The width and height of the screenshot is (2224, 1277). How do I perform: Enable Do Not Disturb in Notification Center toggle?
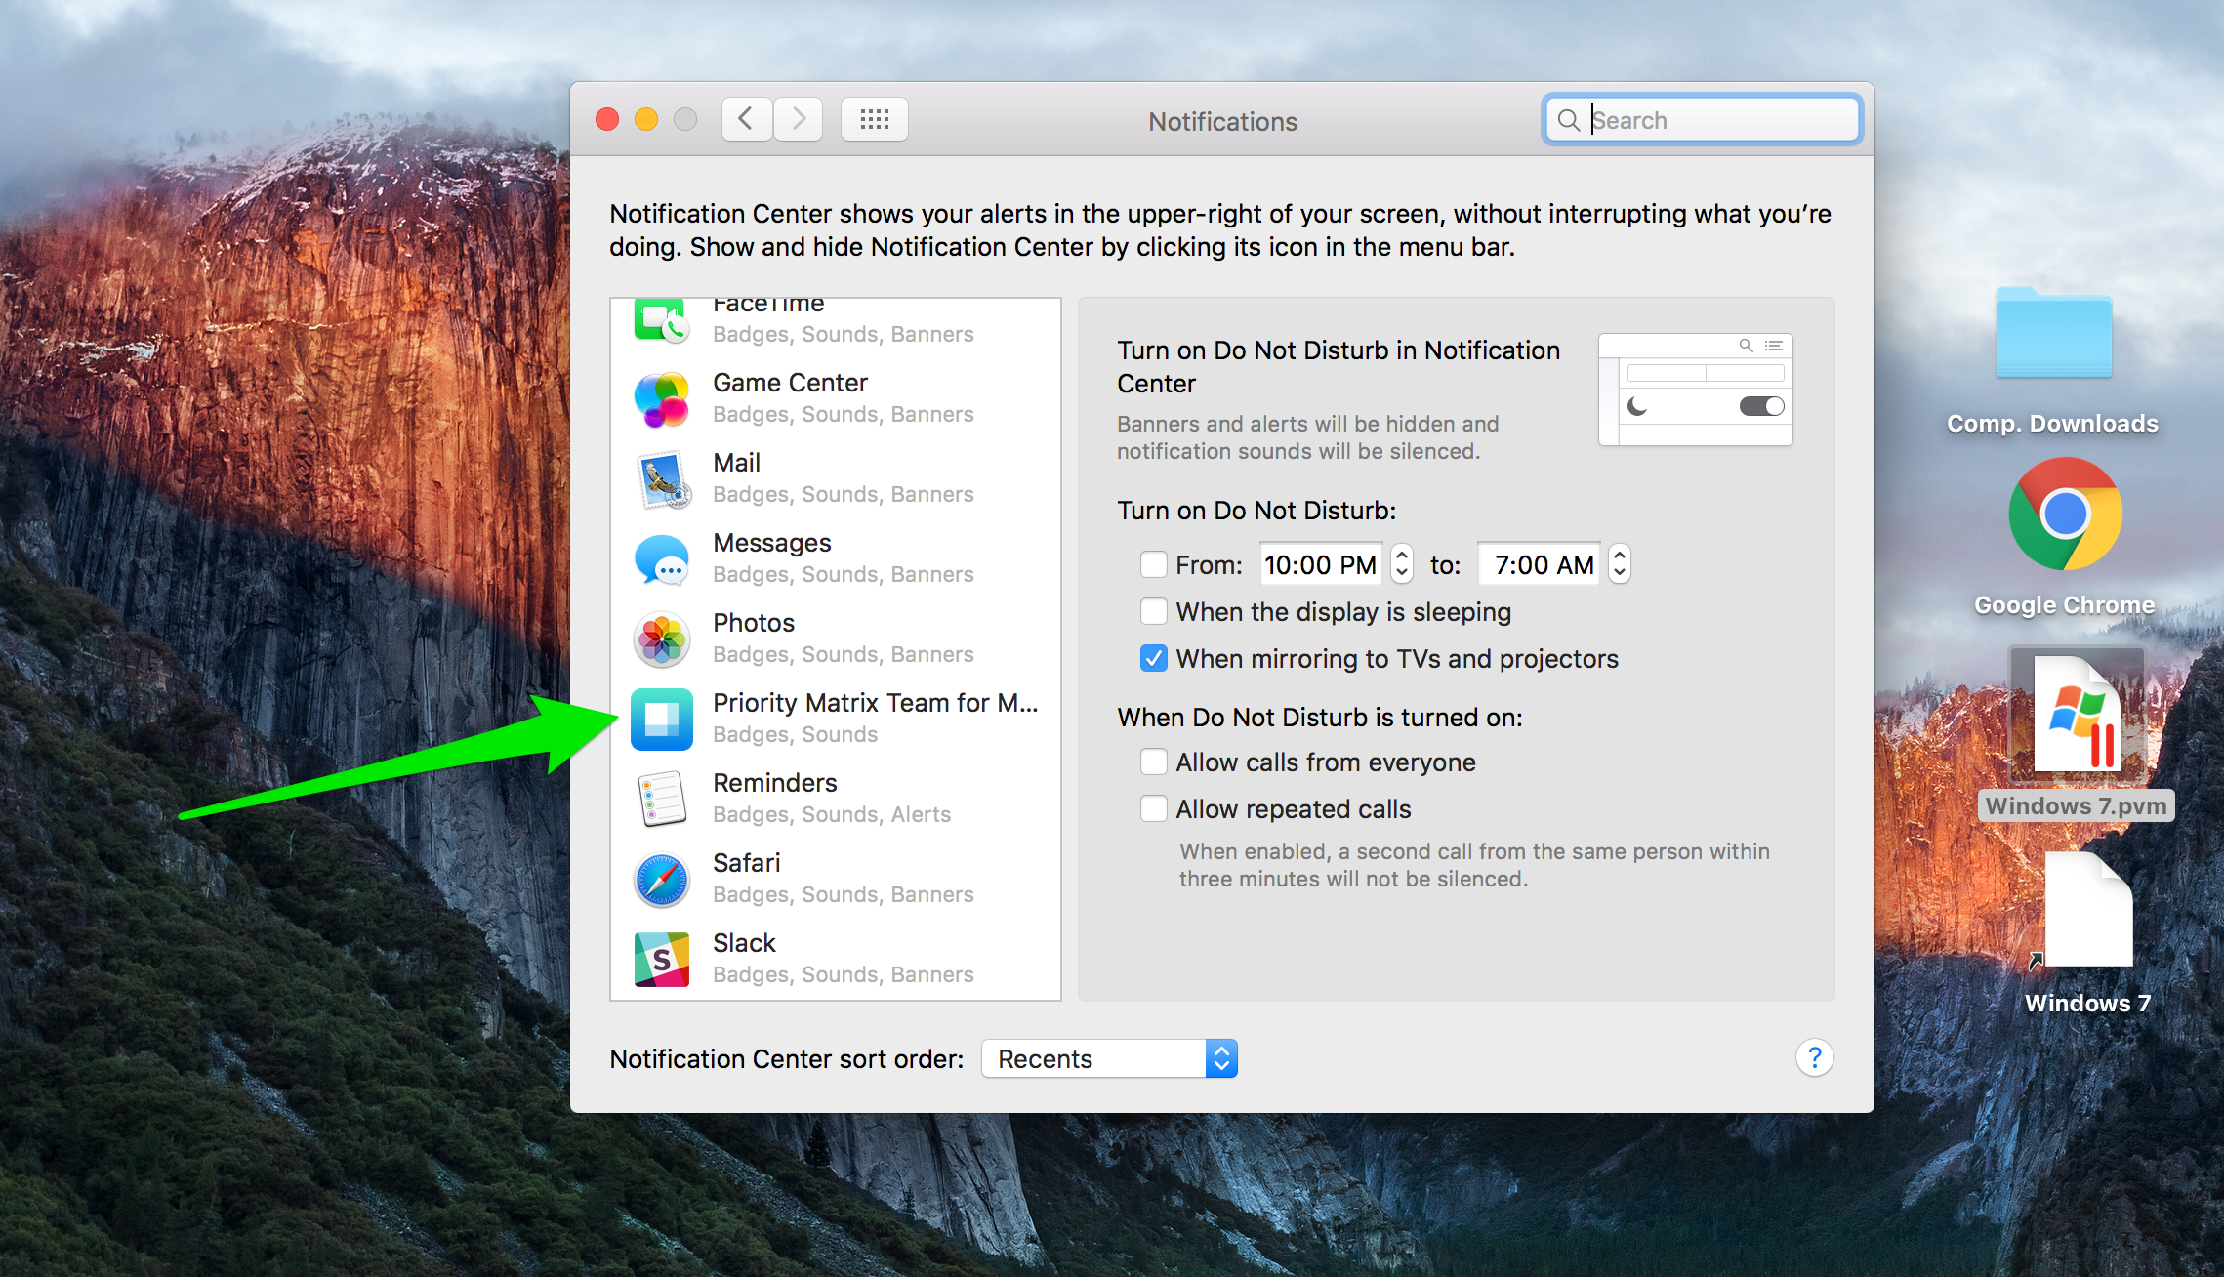click(1764, 406)
